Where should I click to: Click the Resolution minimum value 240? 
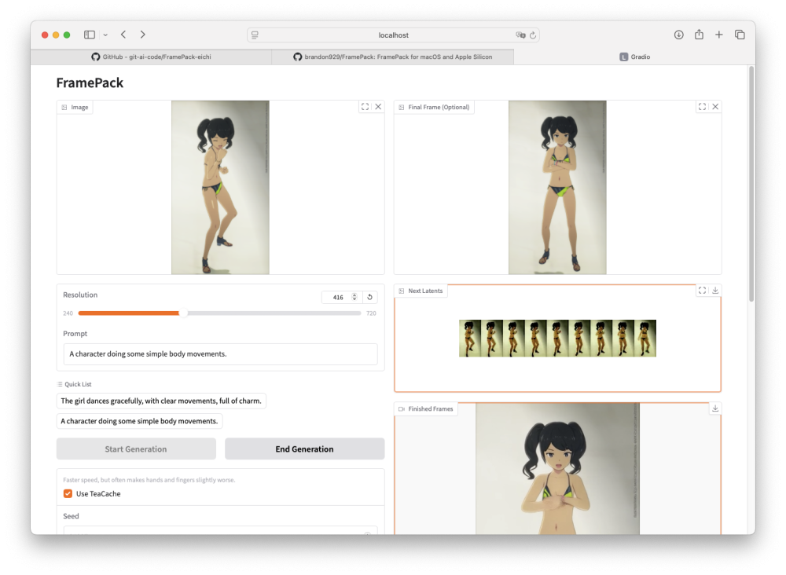point(68,313)
